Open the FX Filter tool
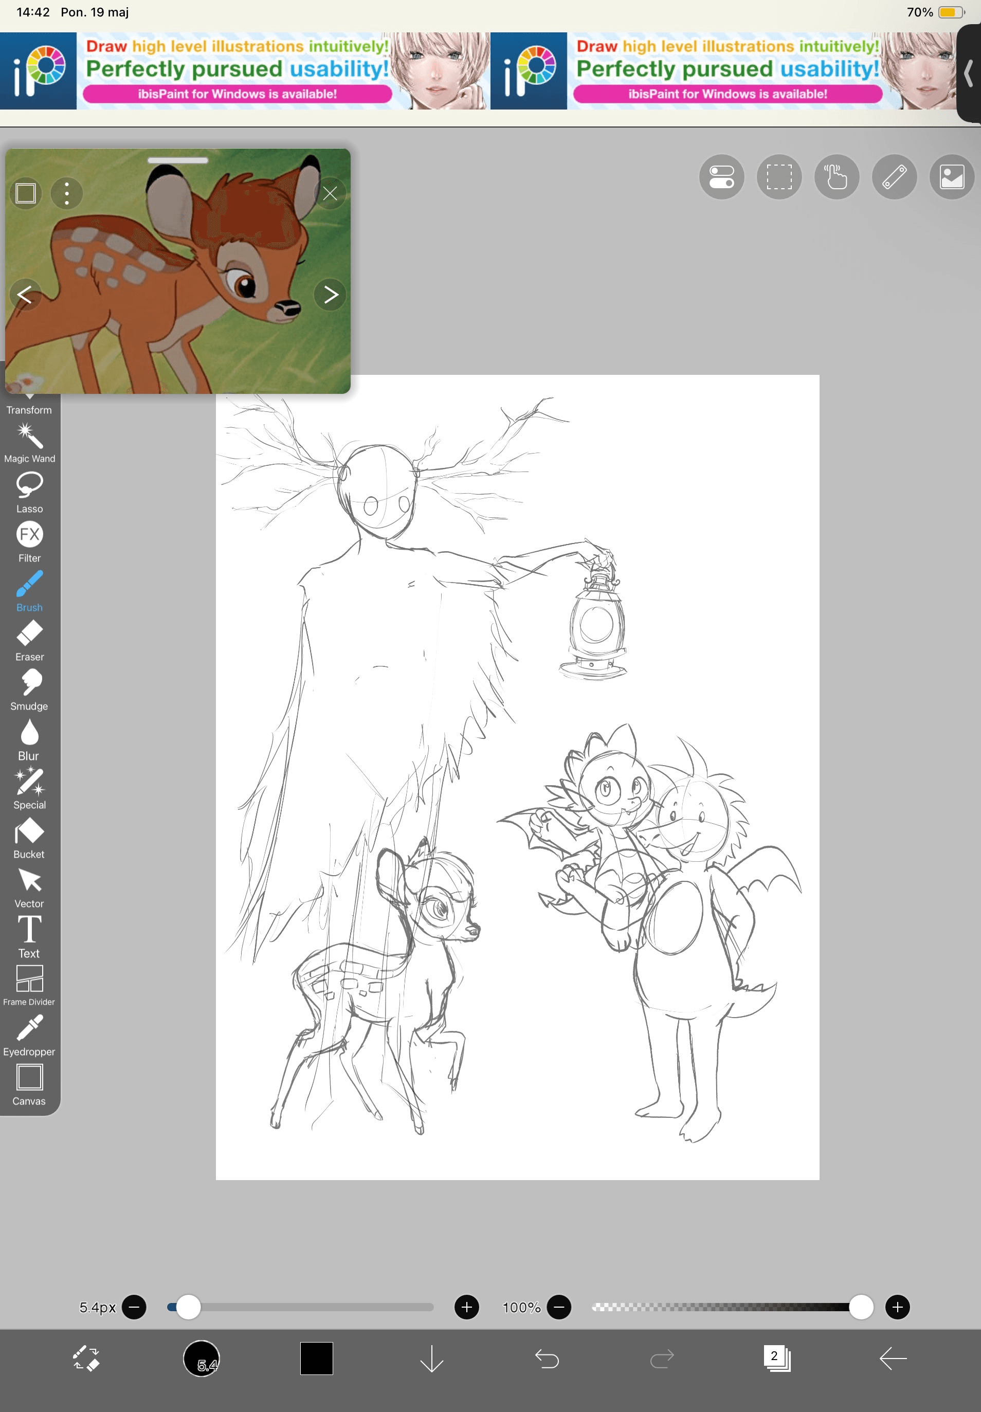The image size is (981, 1412). pyautogui.click(x=29, y=541)
